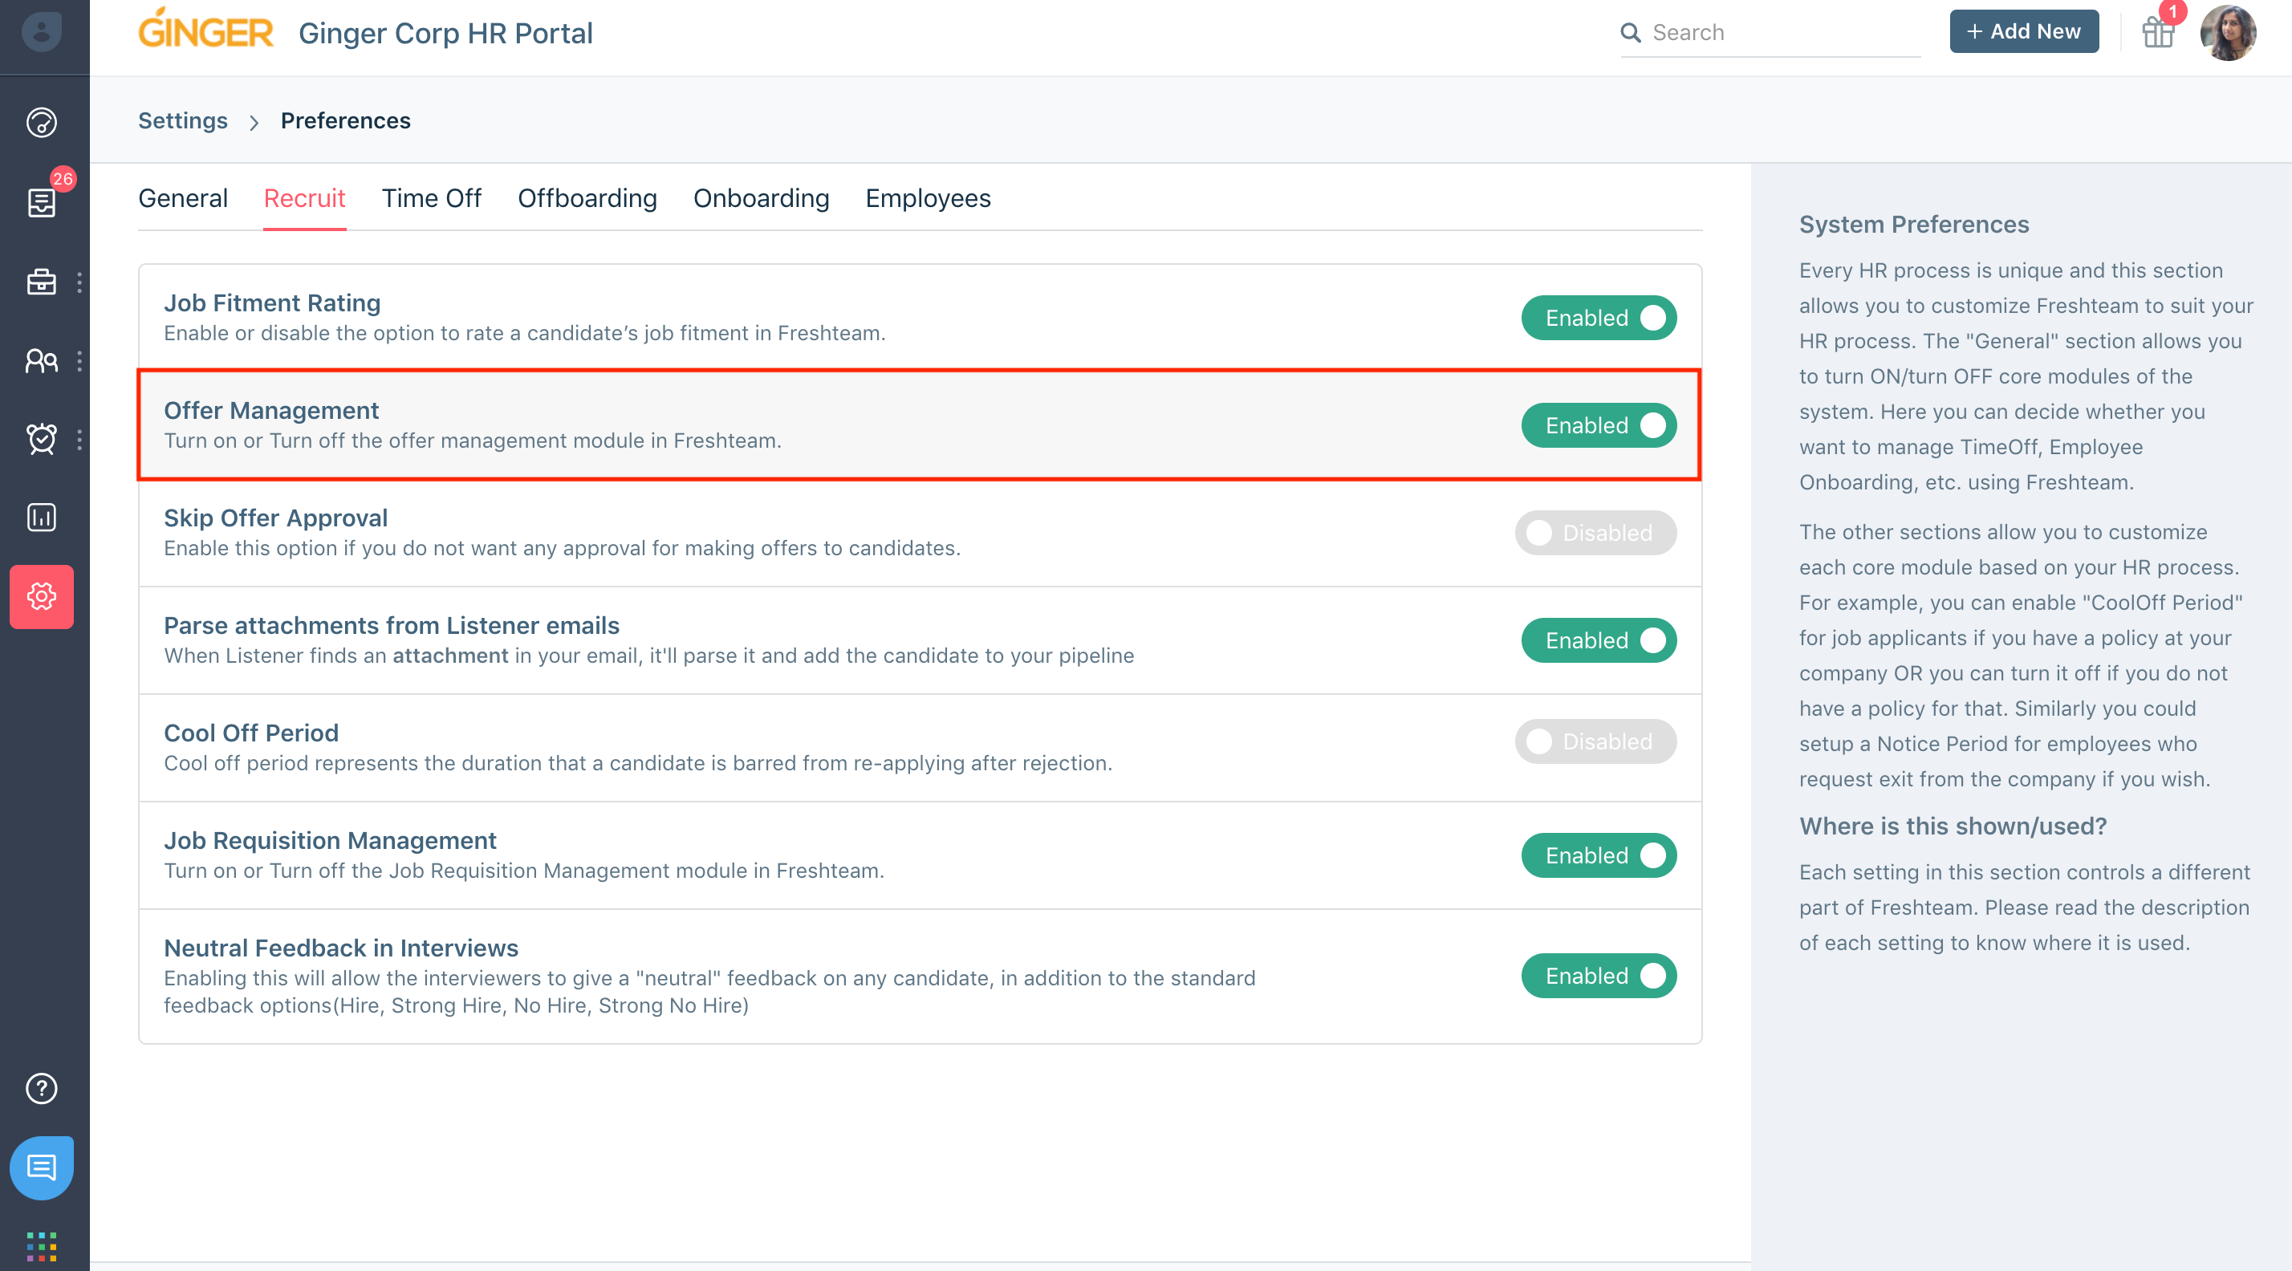
Task: Toggle Parse attachments from Listener emails switch
Action: pos(1598,640)
